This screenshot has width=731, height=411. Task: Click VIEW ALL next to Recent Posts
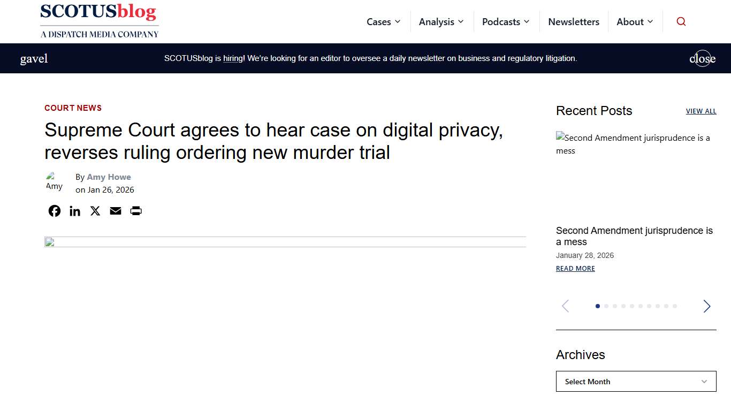click(x=701, y=111)
